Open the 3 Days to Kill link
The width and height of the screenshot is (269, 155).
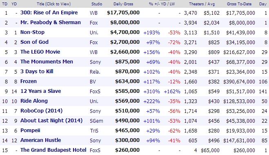click(x=37, y=71)
